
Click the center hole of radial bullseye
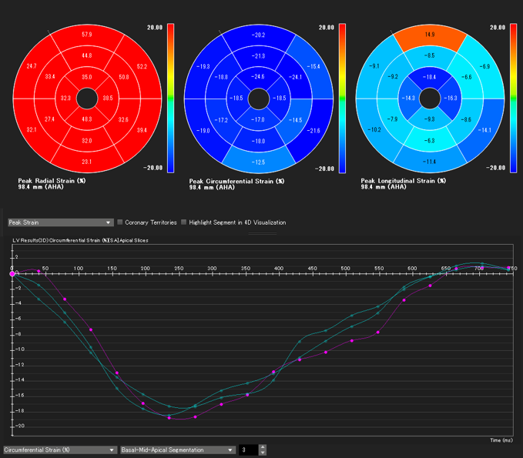87,99
